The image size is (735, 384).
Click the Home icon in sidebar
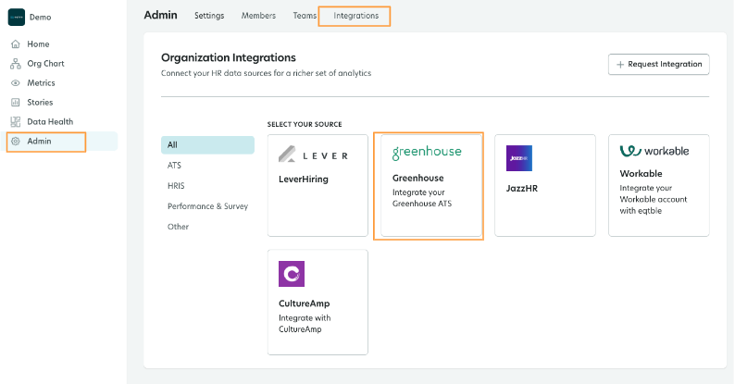click(x=16, y=44)
